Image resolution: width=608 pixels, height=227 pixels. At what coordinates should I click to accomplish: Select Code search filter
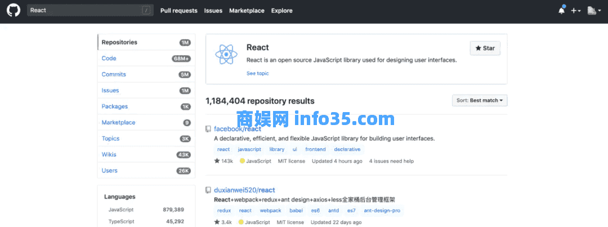click(146, 58)
